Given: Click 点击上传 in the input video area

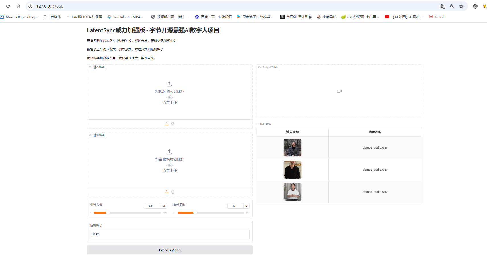Looking at the screenshot, I should click(170, 102).
